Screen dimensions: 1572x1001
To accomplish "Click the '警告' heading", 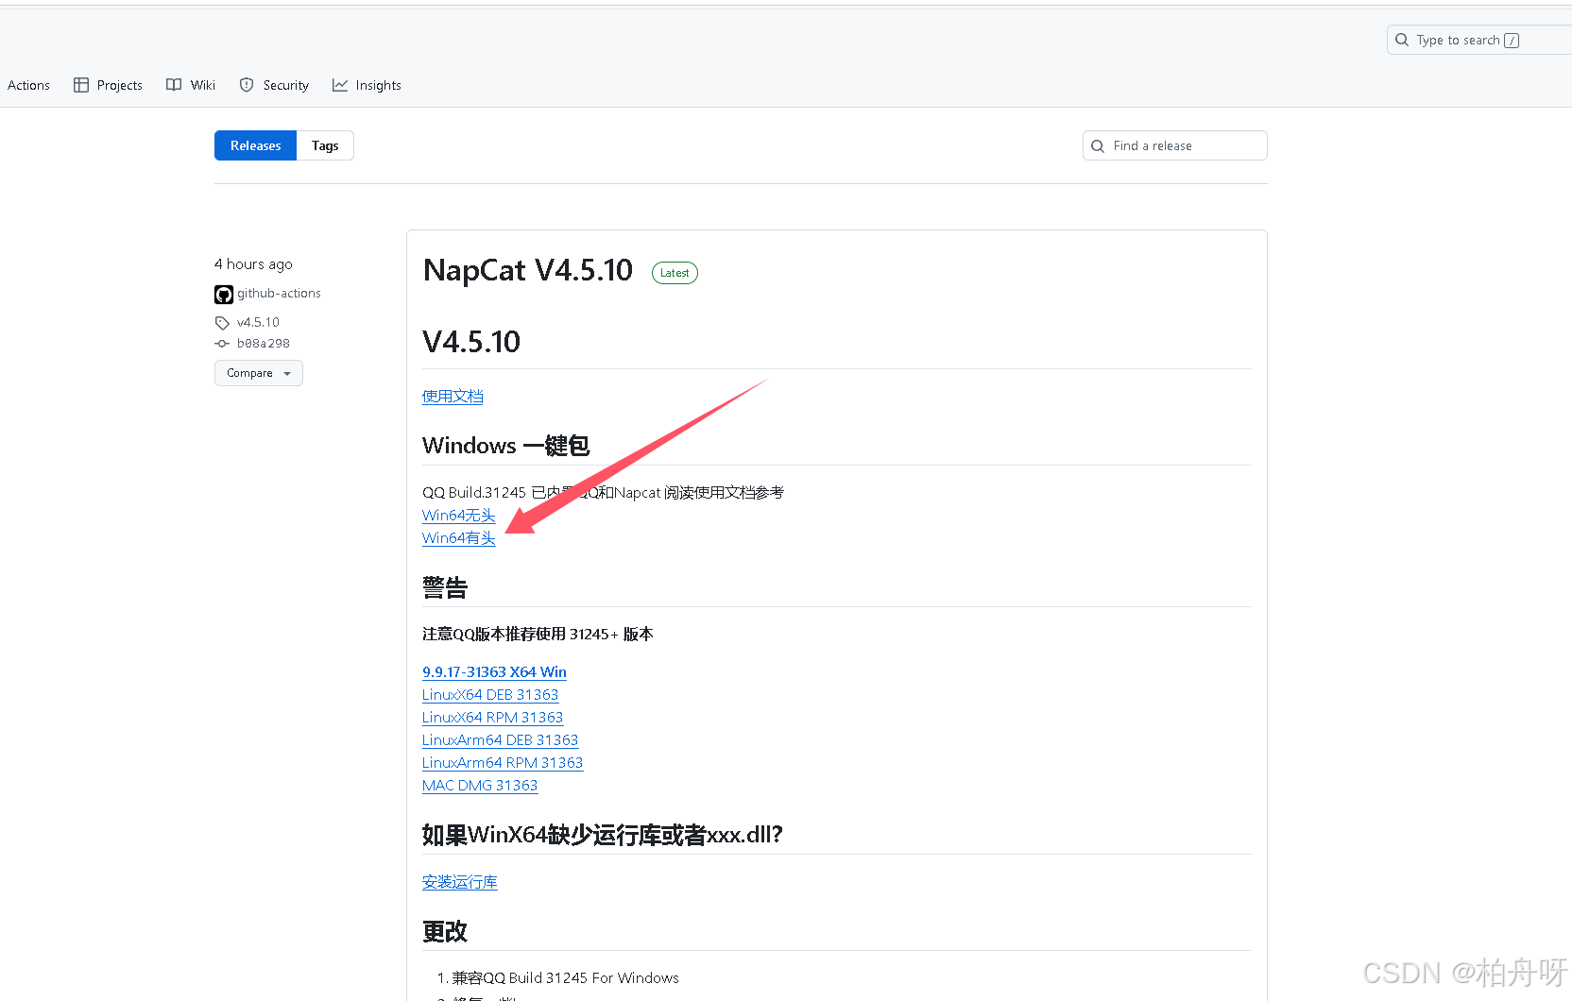I will pyautogui.click(x=445, y=588).
